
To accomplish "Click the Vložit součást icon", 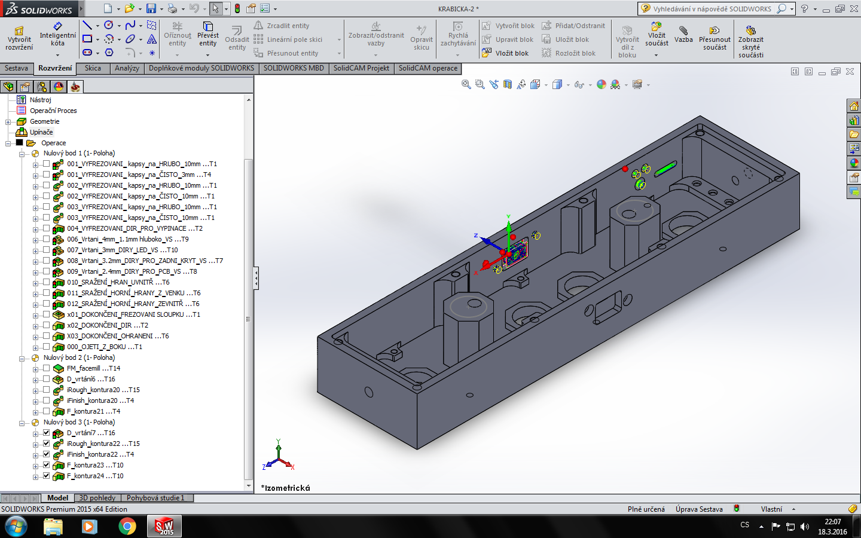I will (x=657, y=27).
